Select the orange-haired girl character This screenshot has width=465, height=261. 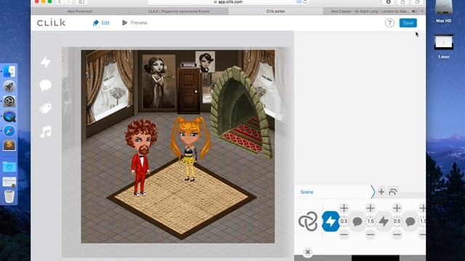click(x=190, y=148)
